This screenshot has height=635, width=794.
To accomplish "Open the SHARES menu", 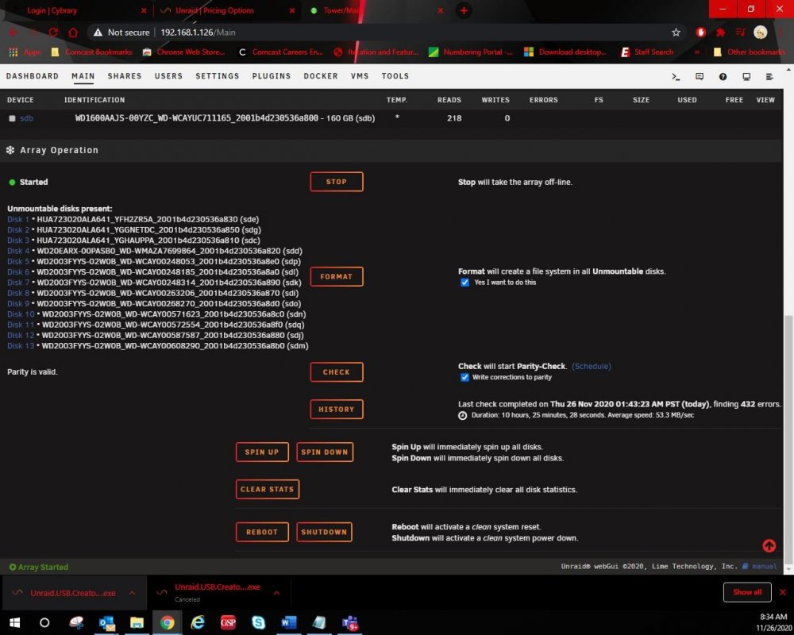I will (125, 76).
